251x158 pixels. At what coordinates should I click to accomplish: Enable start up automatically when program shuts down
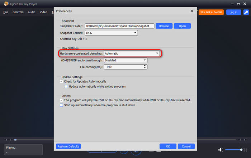pos(61,105)
